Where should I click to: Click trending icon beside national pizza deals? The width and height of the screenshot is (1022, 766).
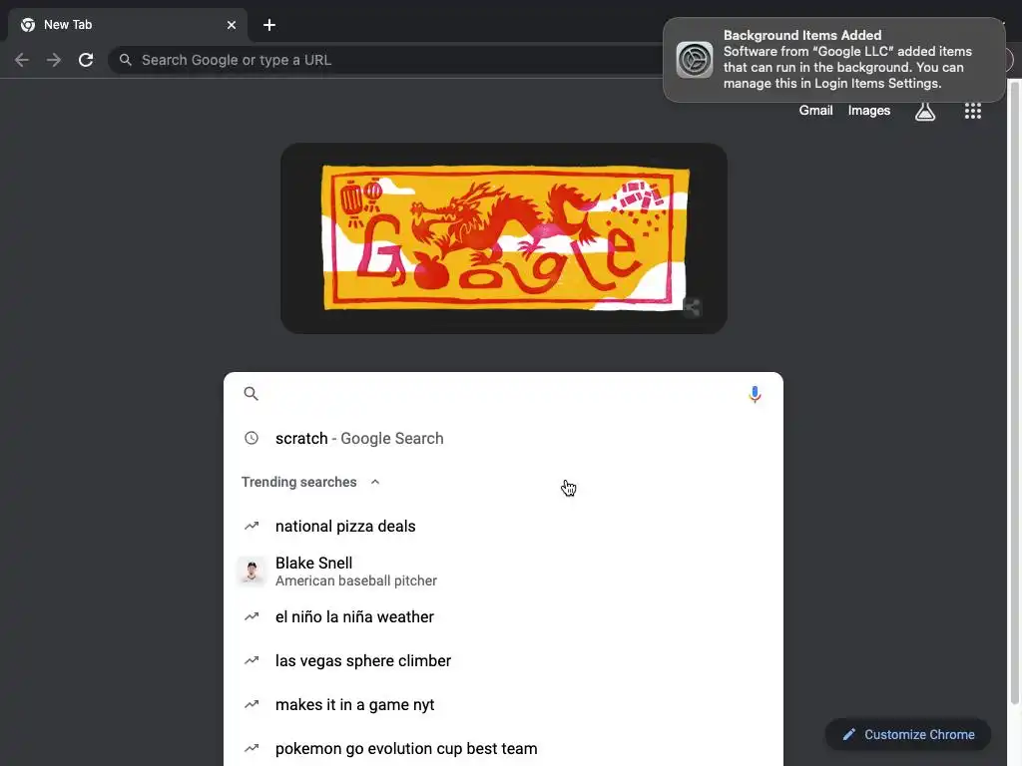point(251,527)
